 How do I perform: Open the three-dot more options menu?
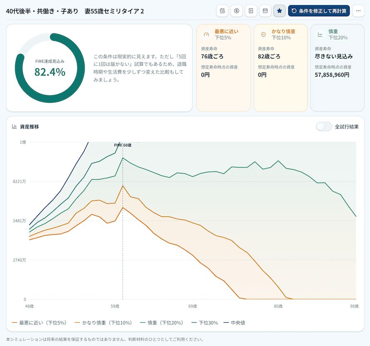tap(358, 11)
